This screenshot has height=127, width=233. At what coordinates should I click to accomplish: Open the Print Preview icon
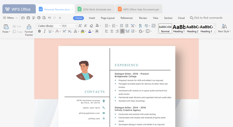click(44, 18)
